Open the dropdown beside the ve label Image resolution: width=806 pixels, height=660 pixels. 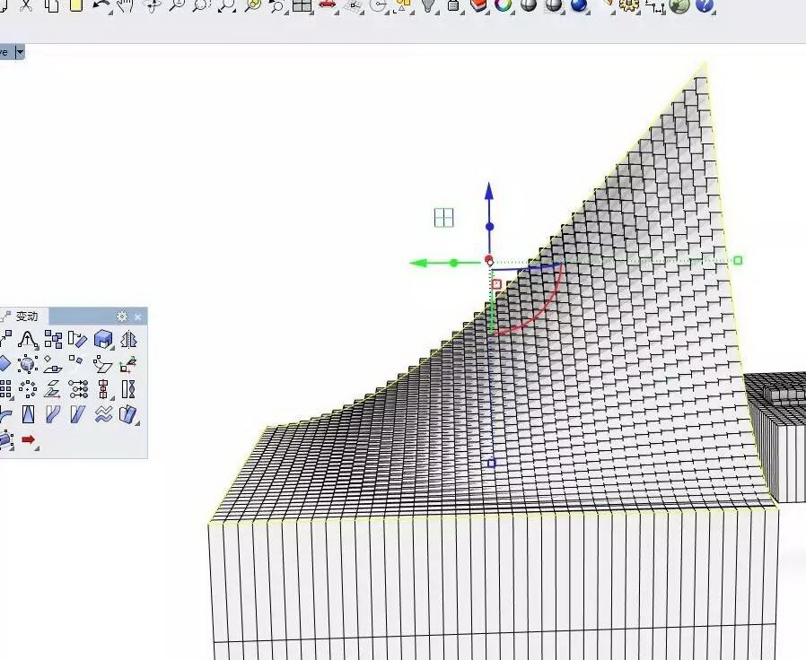point(20,52)
